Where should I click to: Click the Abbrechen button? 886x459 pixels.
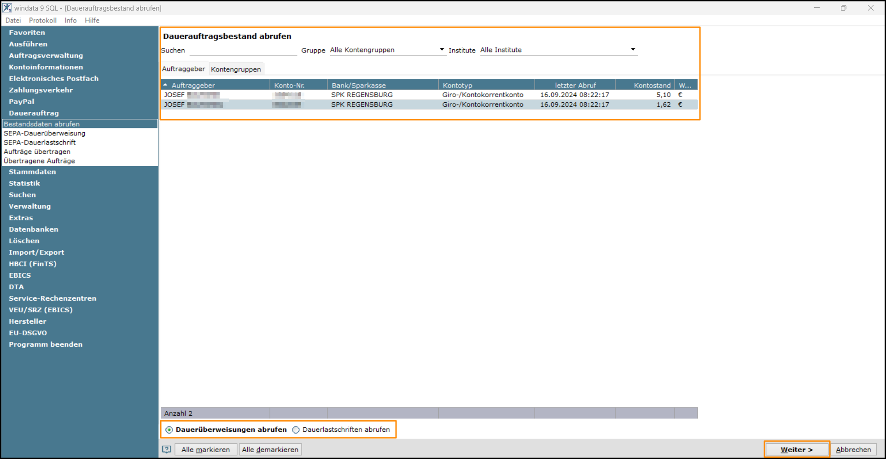pos(853,449)
